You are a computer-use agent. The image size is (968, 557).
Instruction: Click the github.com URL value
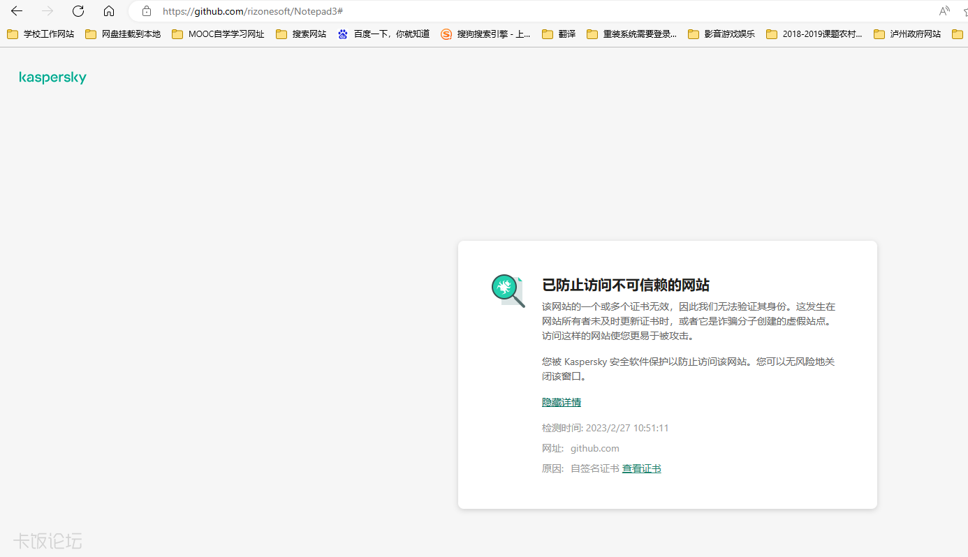(595, 448)
